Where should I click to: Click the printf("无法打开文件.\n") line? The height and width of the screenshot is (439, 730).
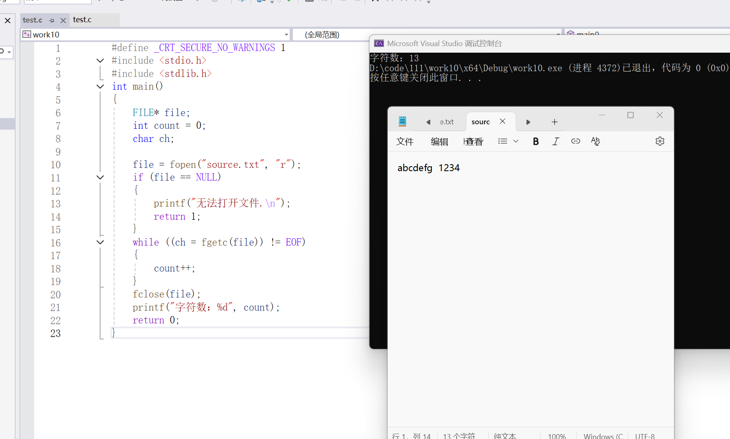click(x=222, y=203)
